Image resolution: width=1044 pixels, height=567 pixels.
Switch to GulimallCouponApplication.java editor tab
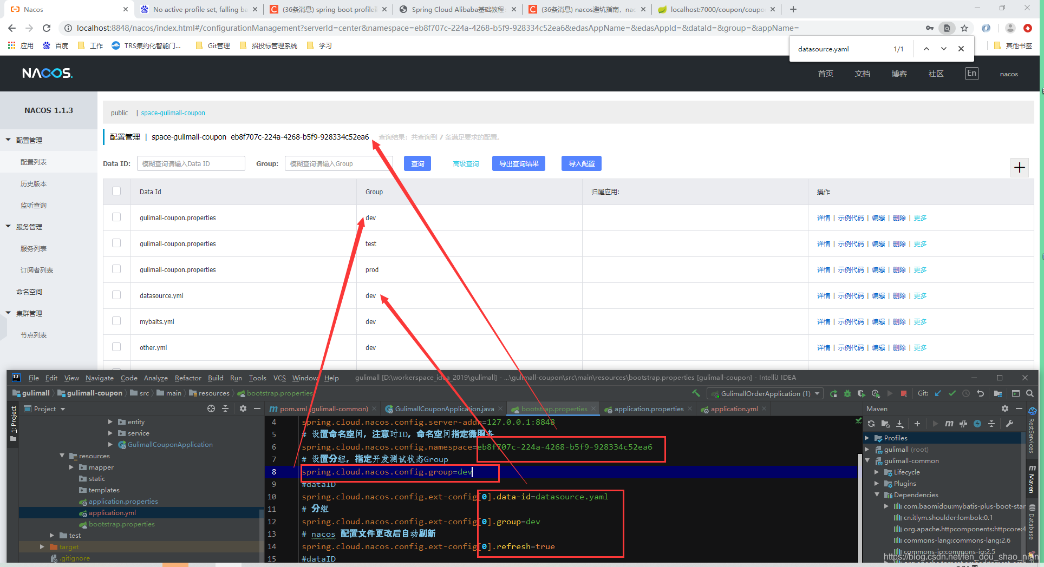click(444, 408)
